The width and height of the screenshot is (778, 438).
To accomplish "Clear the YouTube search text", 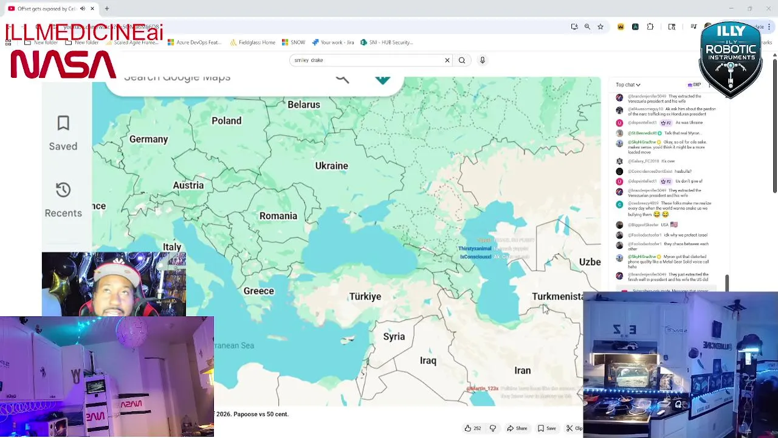I will [447, 60].
